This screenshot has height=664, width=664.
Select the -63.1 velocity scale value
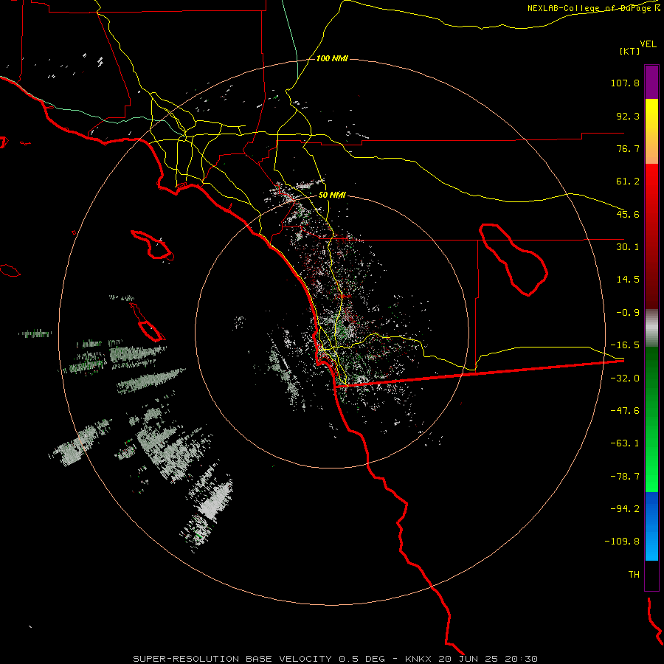625,443
